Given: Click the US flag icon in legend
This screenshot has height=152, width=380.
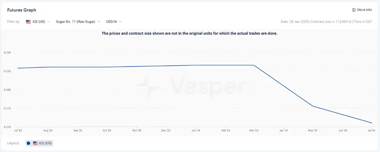Looking at the screenshot, I should (36, 143).
